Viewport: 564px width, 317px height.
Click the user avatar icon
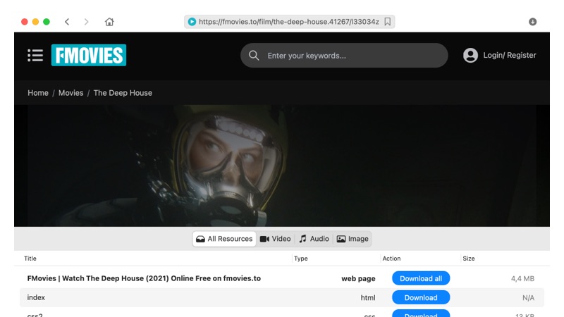pos(470,56)
